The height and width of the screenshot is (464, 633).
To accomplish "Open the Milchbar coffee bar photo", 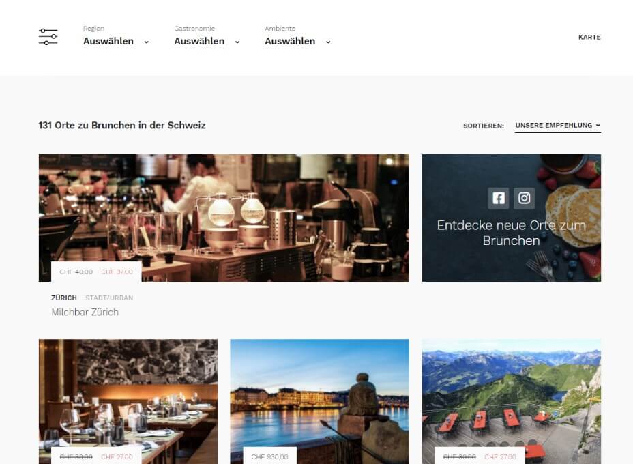I will tap(224, 218).
